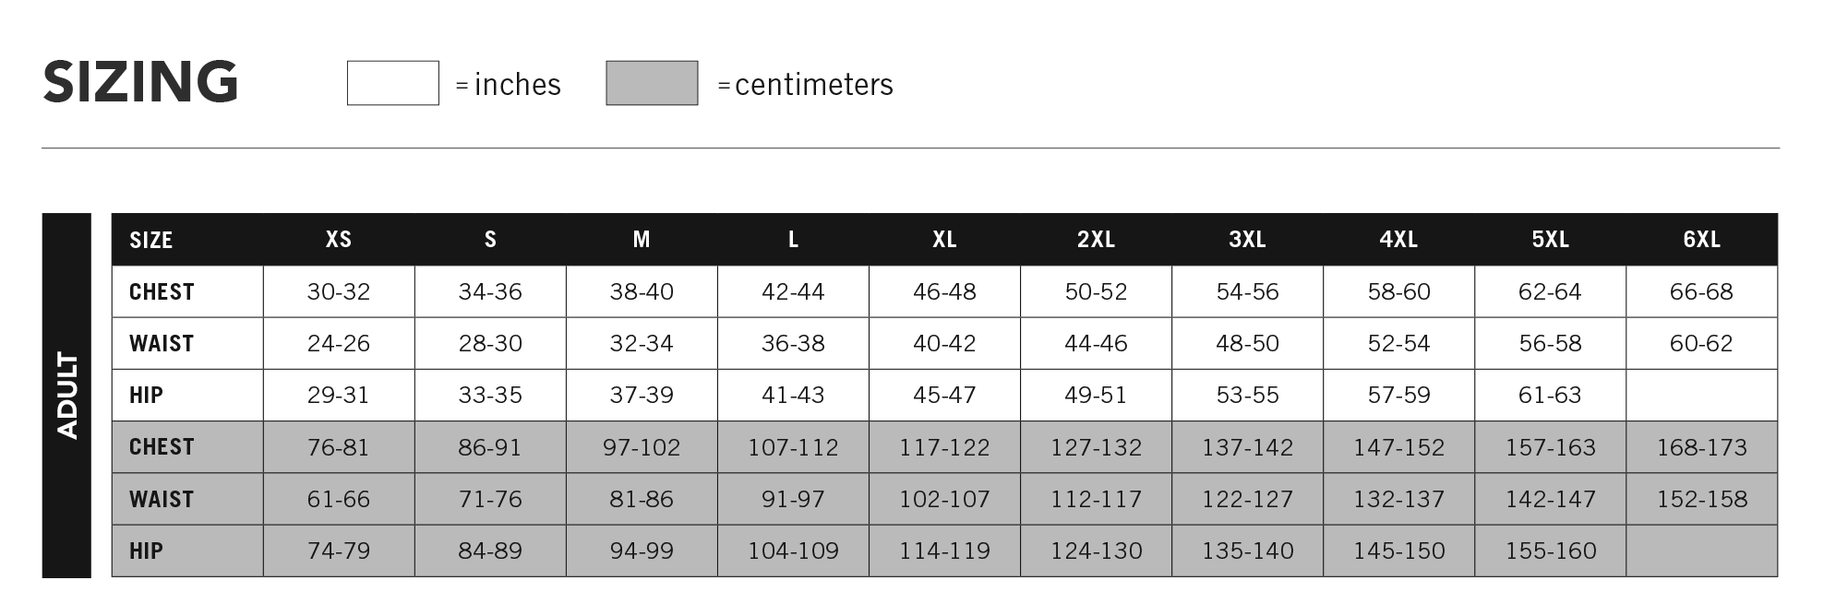The image size is (1824, 616).
Task: Select waist centimeters value 61-66
Action: point(339,499)
